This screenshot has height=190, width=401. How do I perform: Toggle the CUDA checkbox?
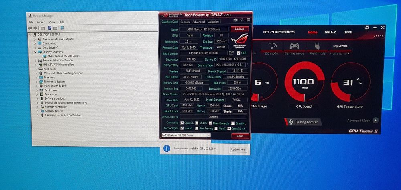(x=197, y=123)
